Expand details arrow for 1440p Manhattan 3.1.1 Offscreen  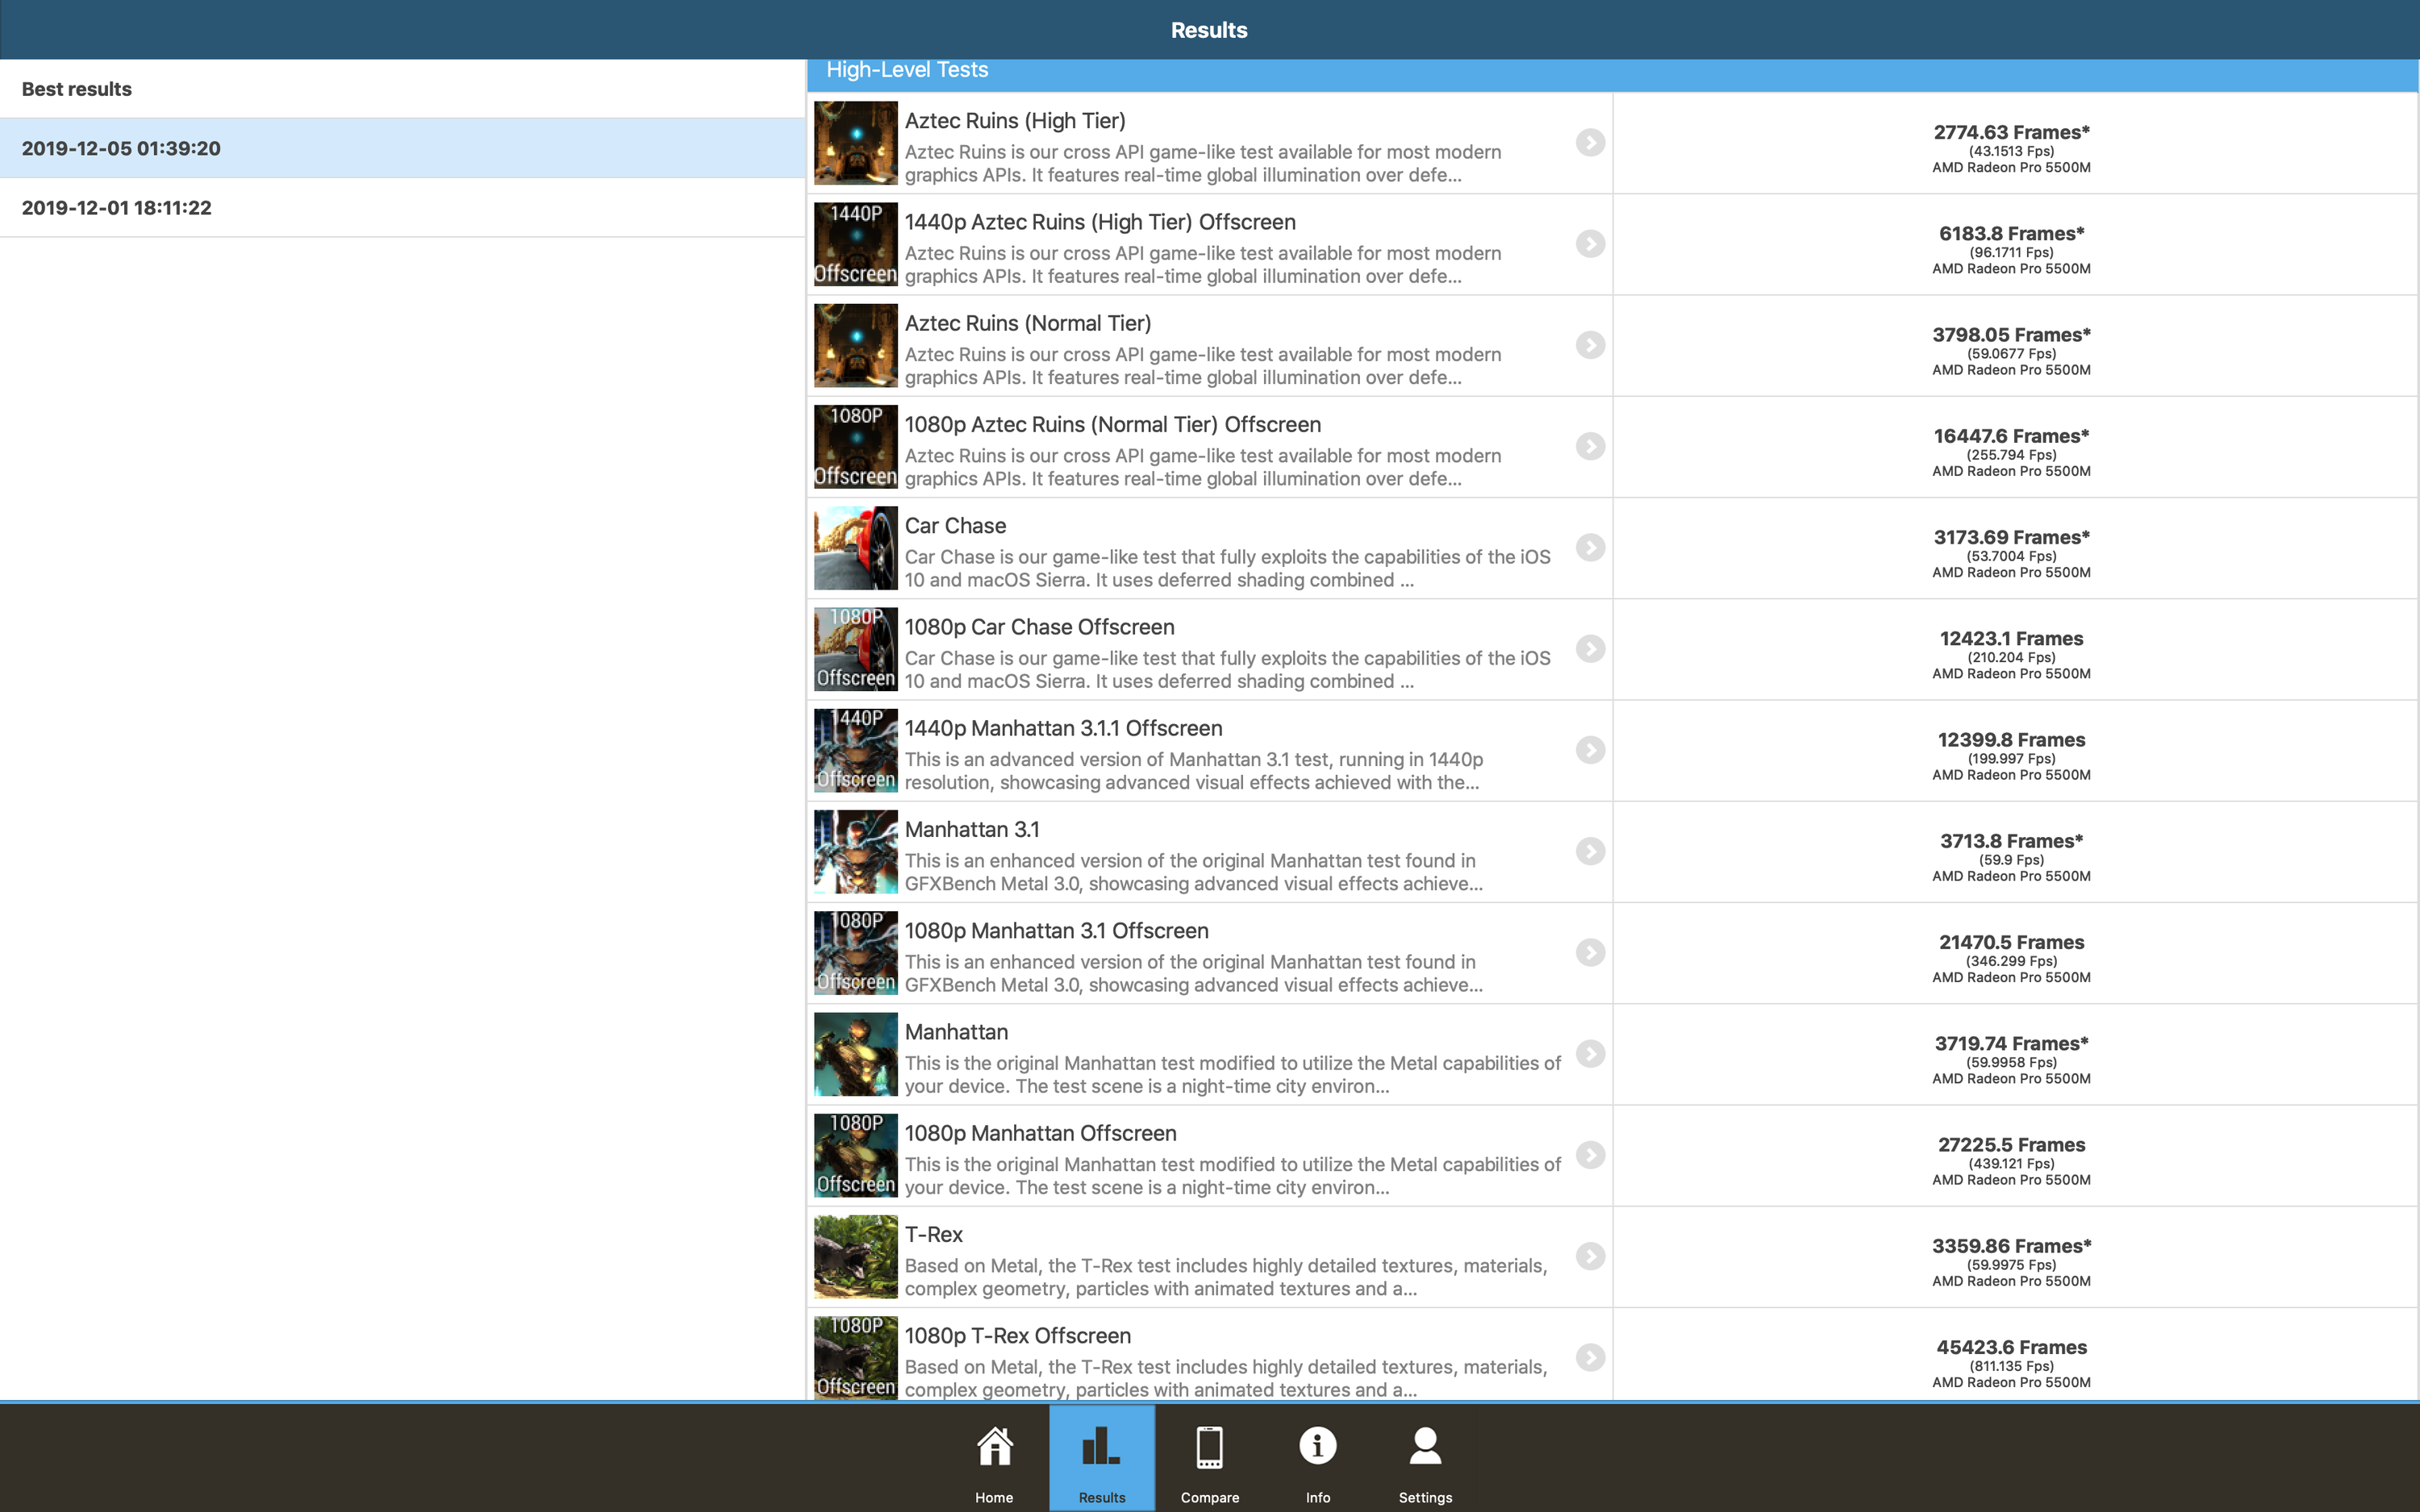pos(1590,750)
